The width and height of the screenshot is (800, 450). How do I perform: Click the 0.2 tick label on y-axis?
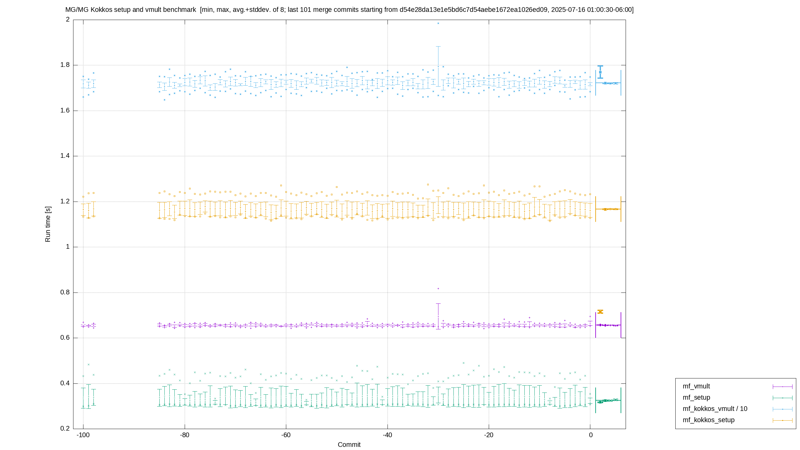point(65,429)
